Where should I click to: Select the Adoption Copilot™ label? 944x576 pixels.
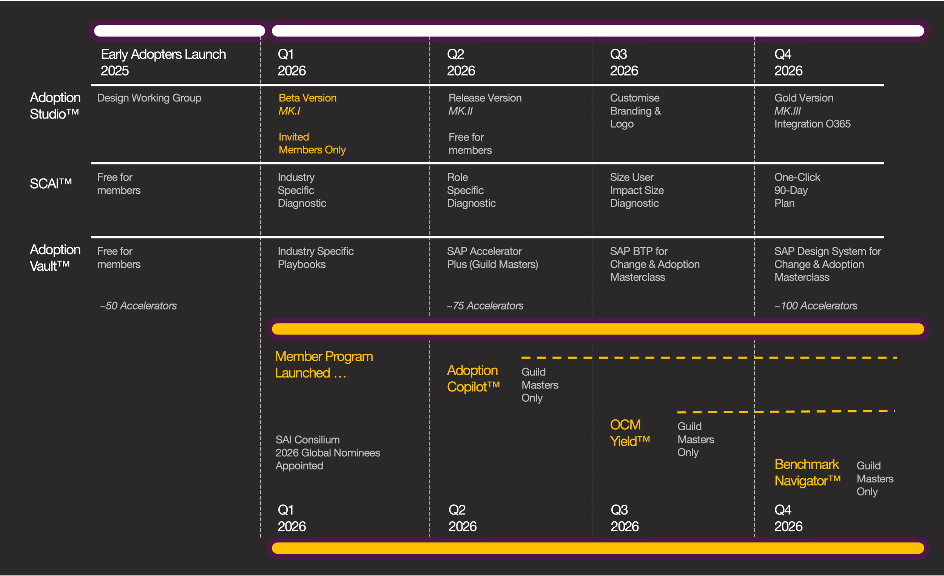coord(473,378)
